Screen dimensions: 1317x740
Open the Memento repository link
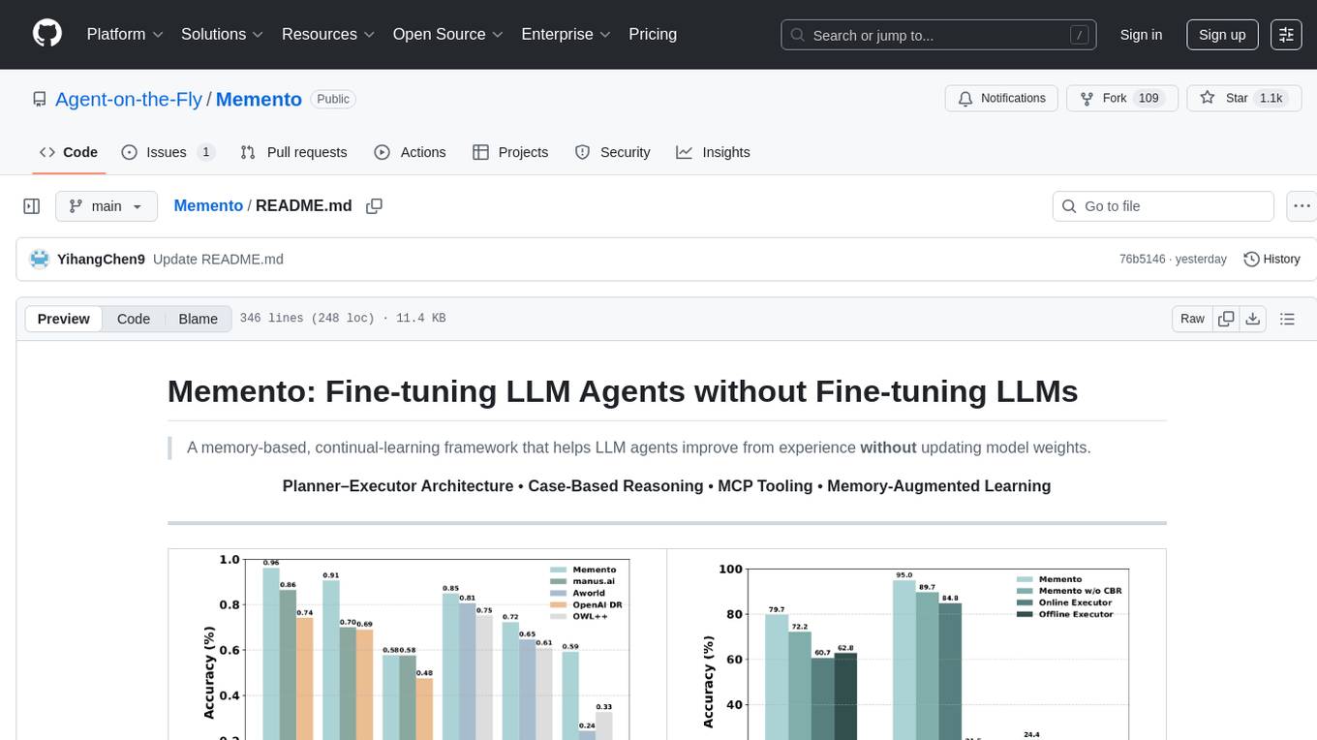(x=259, y=99)
